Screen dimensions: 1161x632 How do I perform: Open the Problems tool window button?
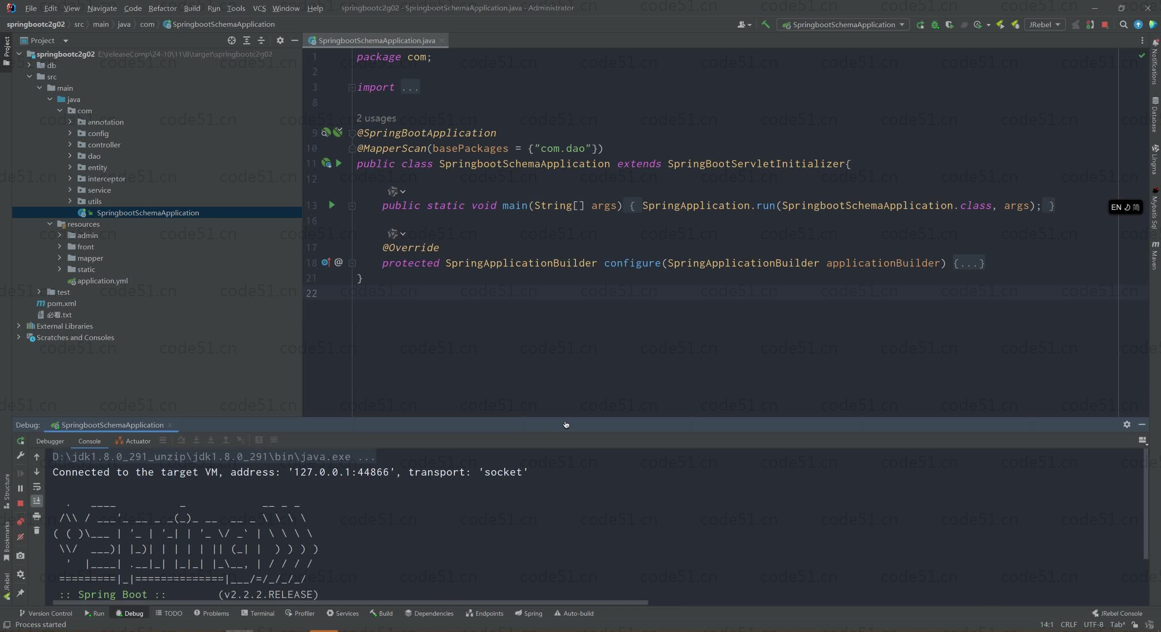(211, 613)
